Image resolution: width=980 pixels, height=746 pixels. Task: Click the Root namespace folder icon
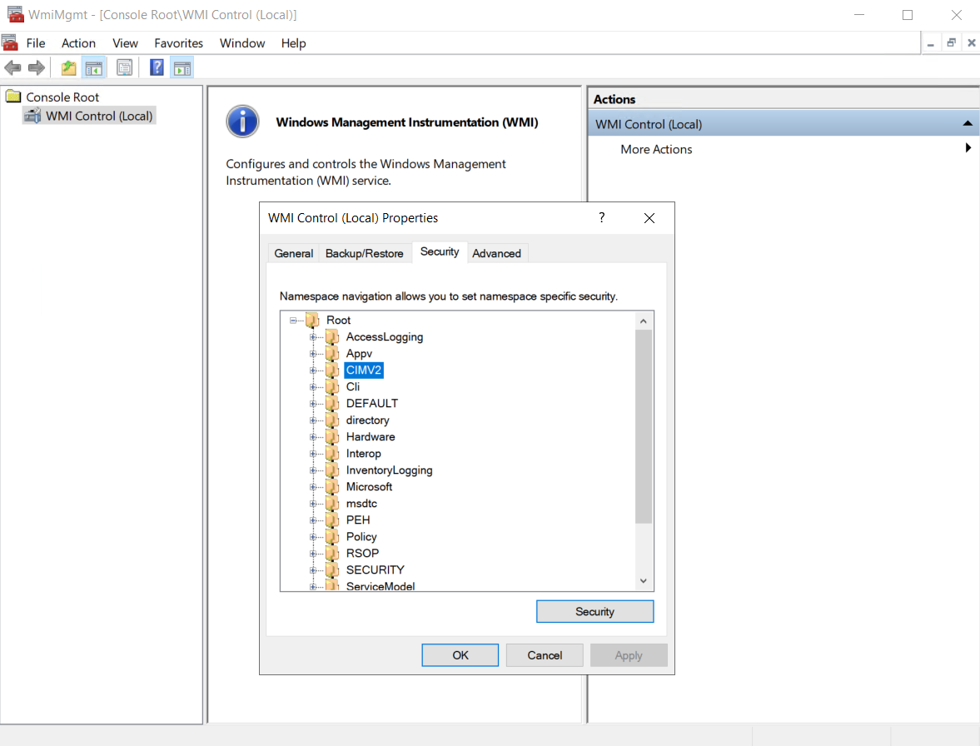point(312,320)
